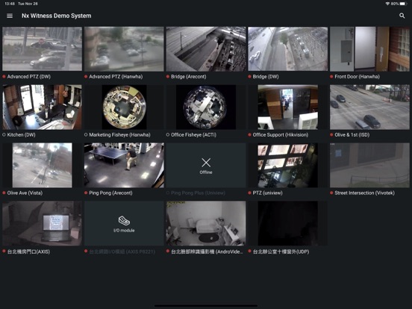This screenshot has width=412, height=309.
Task: Click the Bridge (Arecont) label
Action: pyautogui.click(x=189, y=77)
